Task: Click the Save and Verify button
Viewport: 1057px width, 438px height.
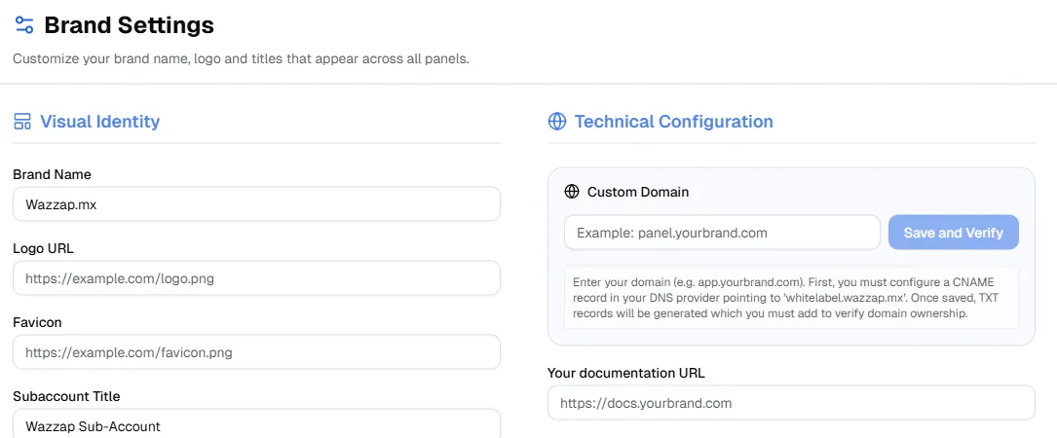Action: click(953, 233)
